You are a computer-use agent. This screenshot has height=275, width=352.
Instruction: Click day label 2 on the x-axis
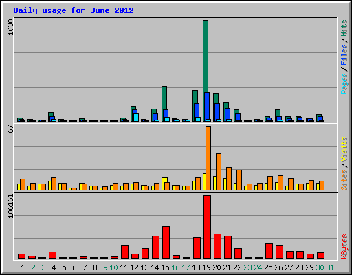coord(33,267)
